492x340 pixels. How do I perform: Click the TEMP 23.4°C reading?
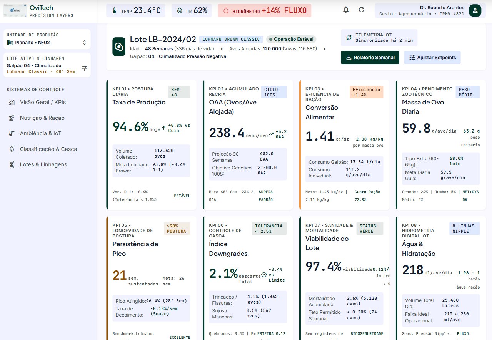136,10
